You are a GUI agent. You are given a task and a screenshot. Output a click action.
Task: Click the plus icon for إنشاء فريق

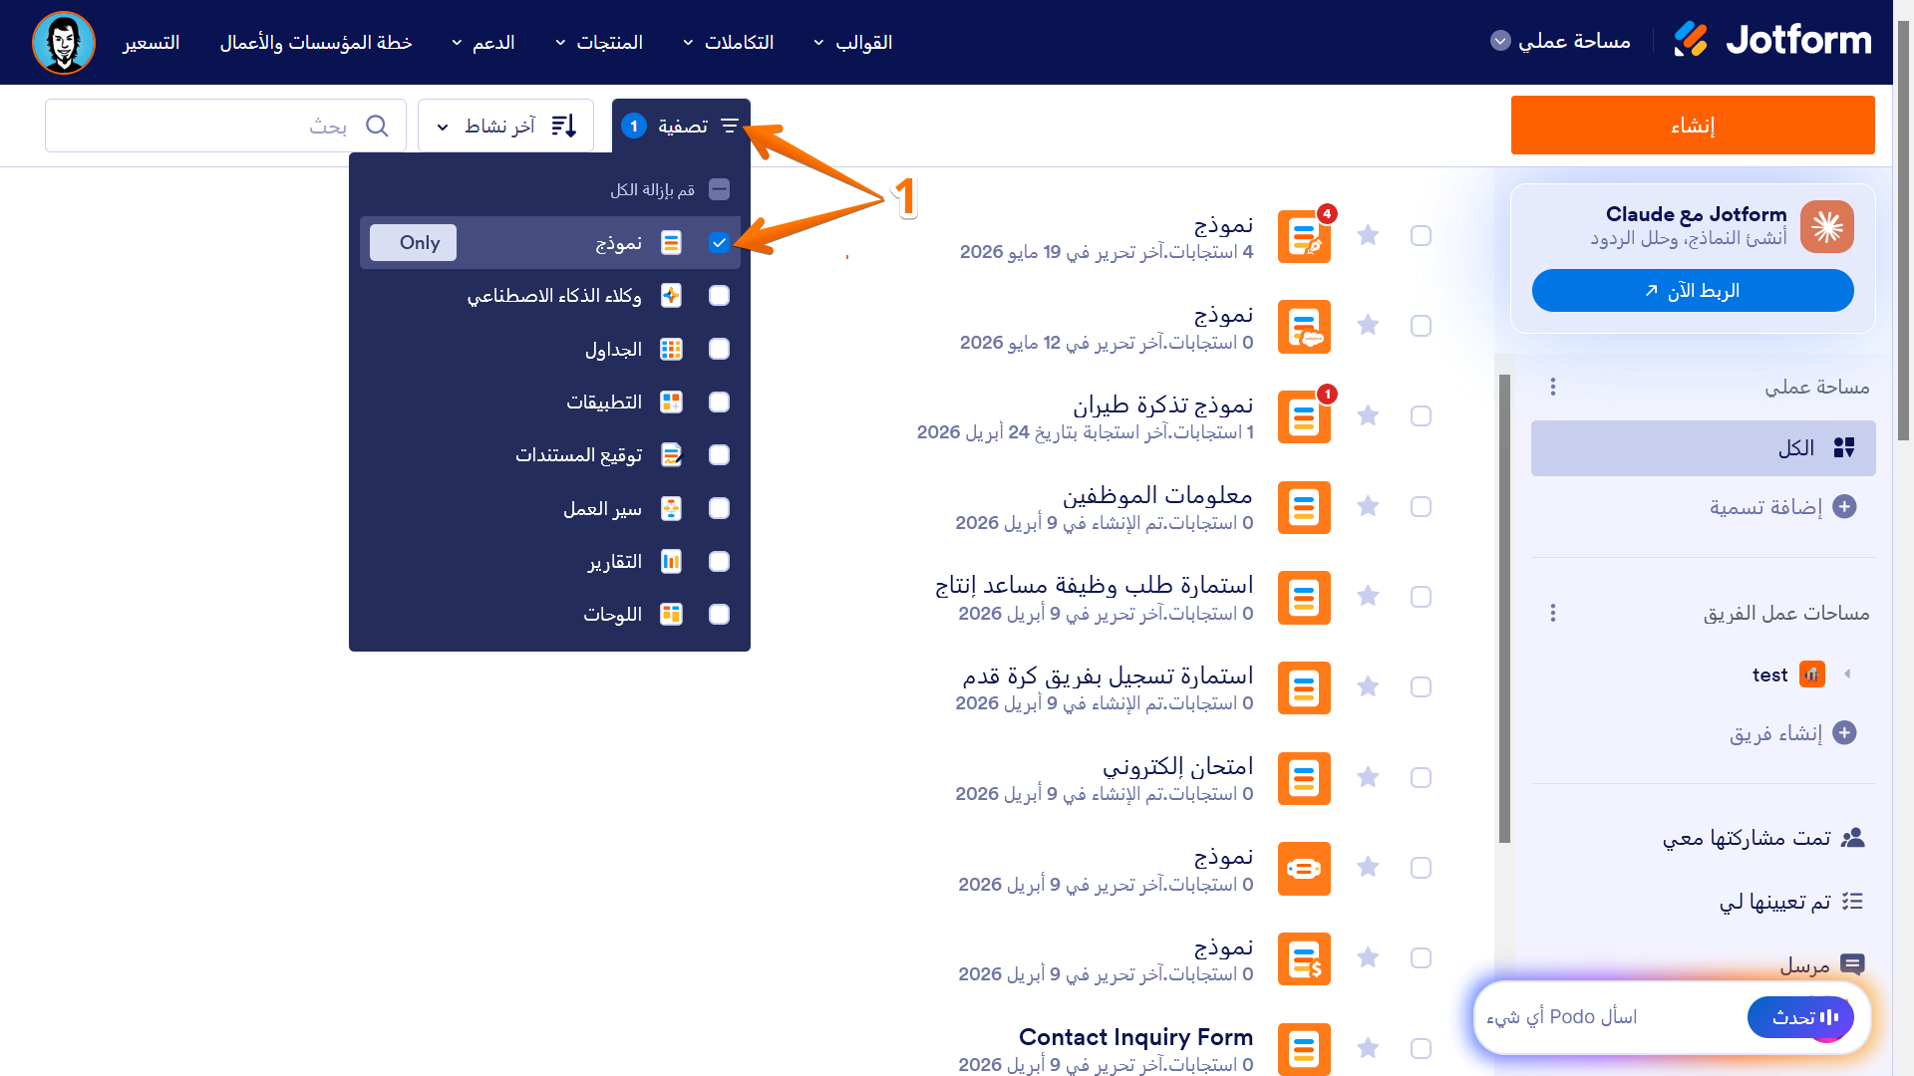[x=1844, y=733]
